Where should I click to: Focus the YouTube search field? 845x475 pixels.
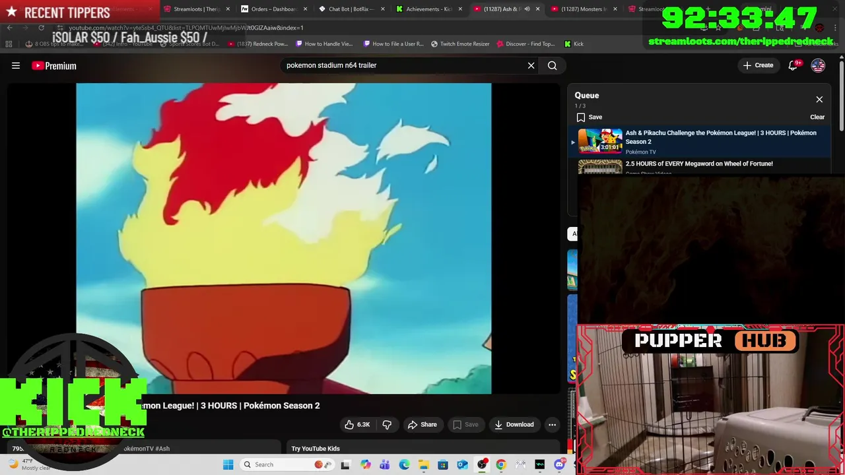point(403,65)
